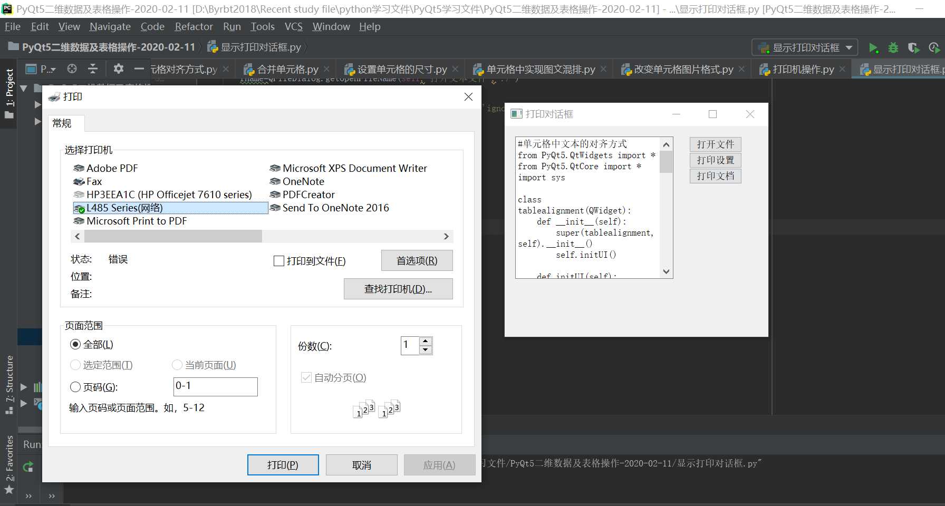Select the 全部(L) radio button
This screenshot has width=945, height=506.
[x=75, y=345]
